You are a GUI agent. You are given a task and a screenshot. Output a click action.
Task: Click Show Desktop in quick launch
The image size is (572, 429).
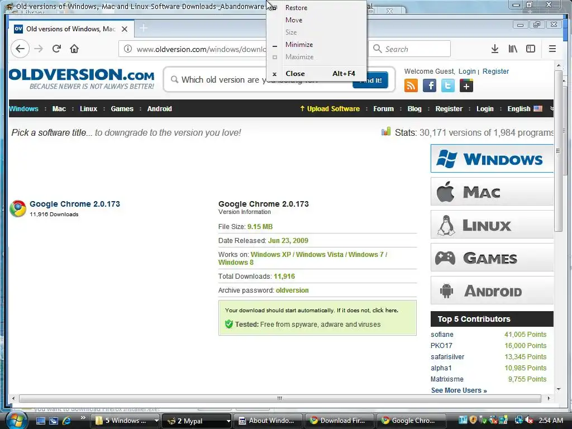(x=40, y=421)
